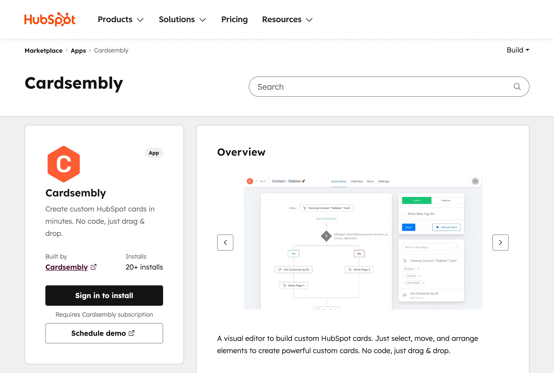Screen dimensions: 554x373
Task: Show the next overview screenshot
Action: click(x=500, y=243)
